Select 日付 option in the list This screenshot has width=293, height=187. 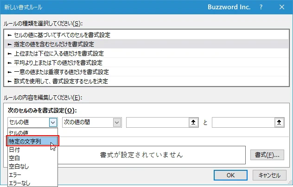tap(32, 150)
